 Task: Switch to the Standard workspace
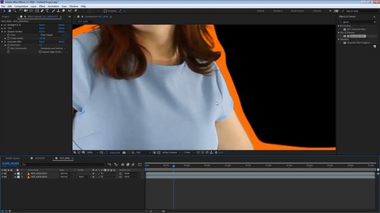278,11
